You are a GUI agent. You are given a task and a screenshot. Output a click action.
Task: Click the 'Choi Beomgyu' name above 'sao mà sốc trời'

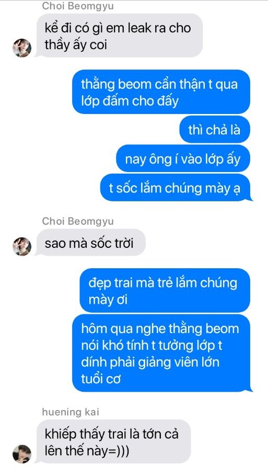[x=78, y=221]
